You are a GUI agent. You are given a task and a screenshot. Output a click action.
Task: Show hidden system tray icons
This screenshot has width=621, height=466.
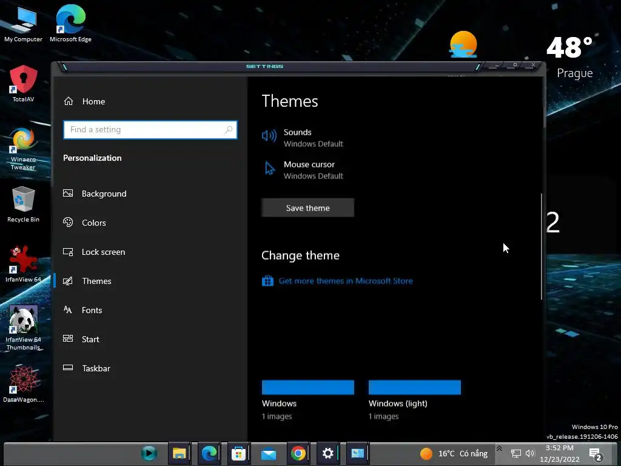point(500,448)
